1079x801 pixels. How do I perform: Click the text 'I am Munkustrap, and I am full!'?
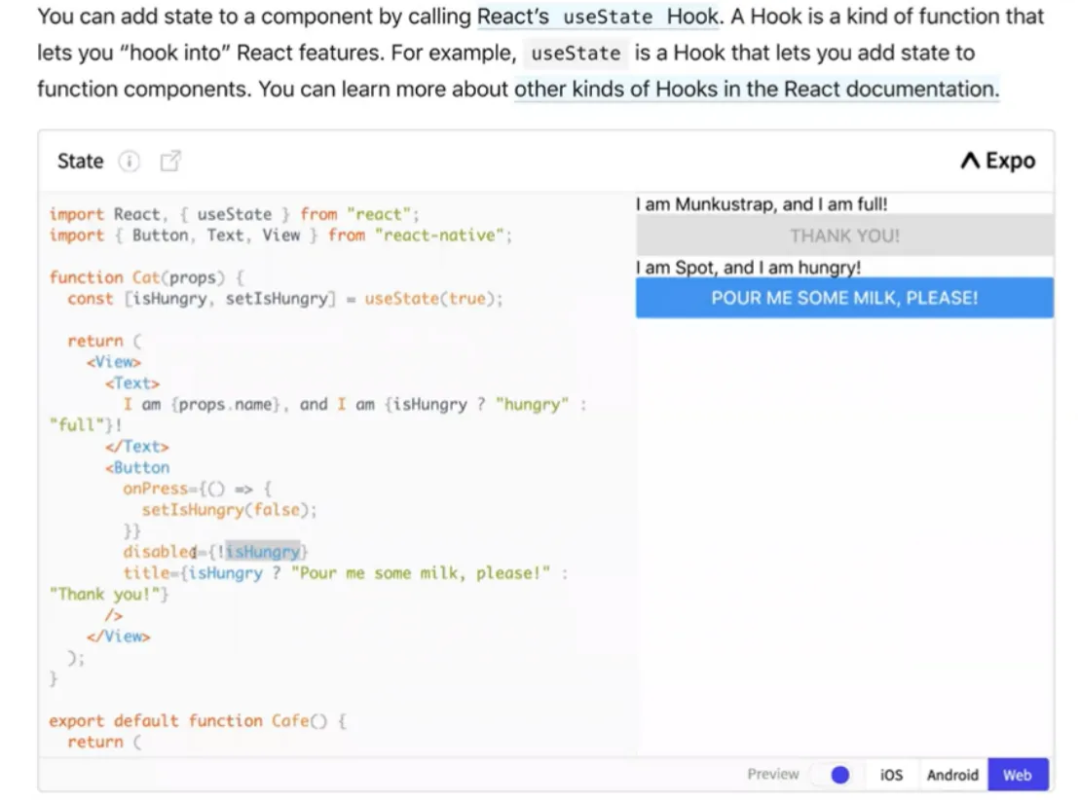762,204
